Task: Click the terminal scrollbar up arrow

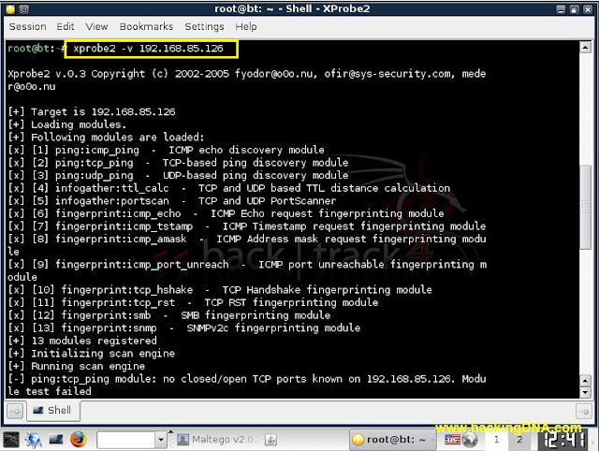Action: 585,48
